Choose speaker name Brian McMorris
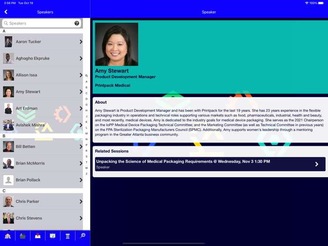The width and height of the screenshot is (328, 246). tap(30, 163)
